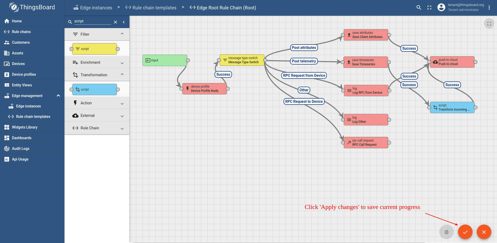Click the Home house icon
This screenshot has height=243, width=497.
click(x=7, y=21)
